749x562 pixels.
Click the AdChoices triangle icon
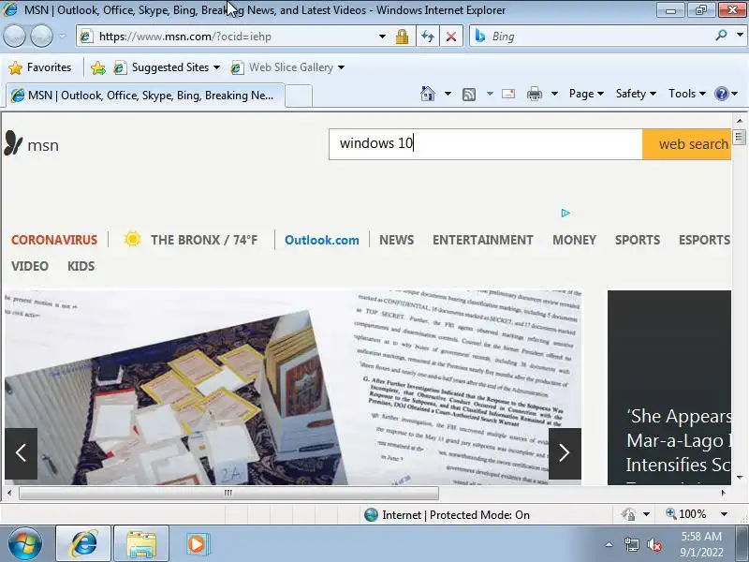tap(565, 213)
